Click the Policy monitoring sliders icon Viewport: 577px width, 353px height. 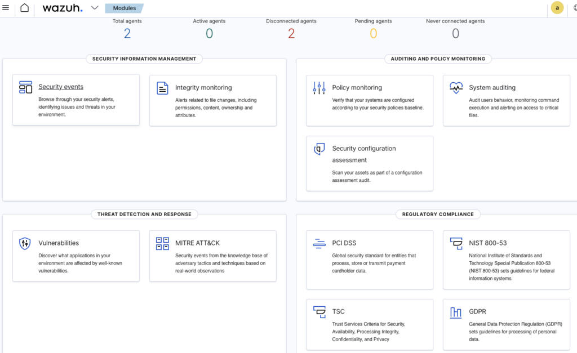click(319, 88)
